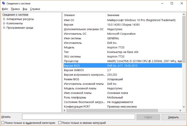The height and width of the screenshot is (126, 187).
Task: Expand the Программная среда node
Action: coord(4,28)
